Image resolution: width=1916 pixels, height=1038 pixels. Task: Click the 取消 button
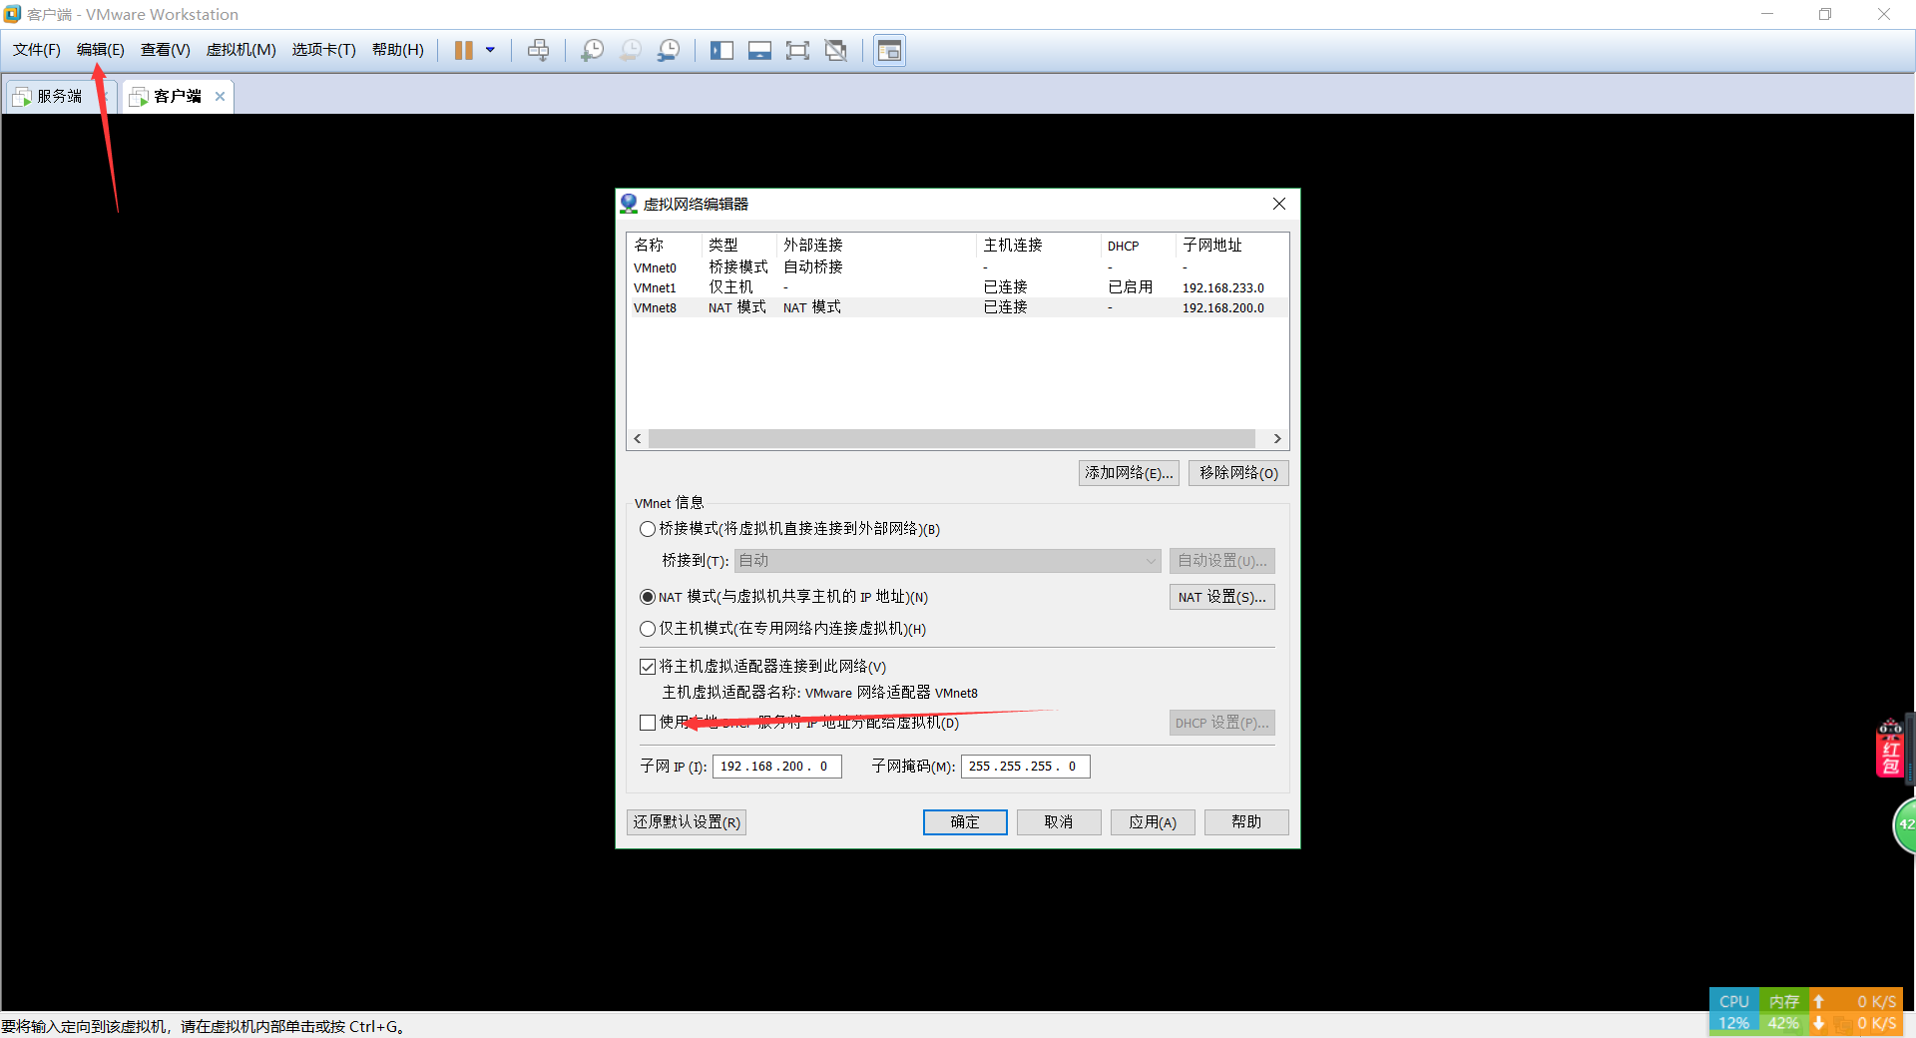[x=1059, y=822]
